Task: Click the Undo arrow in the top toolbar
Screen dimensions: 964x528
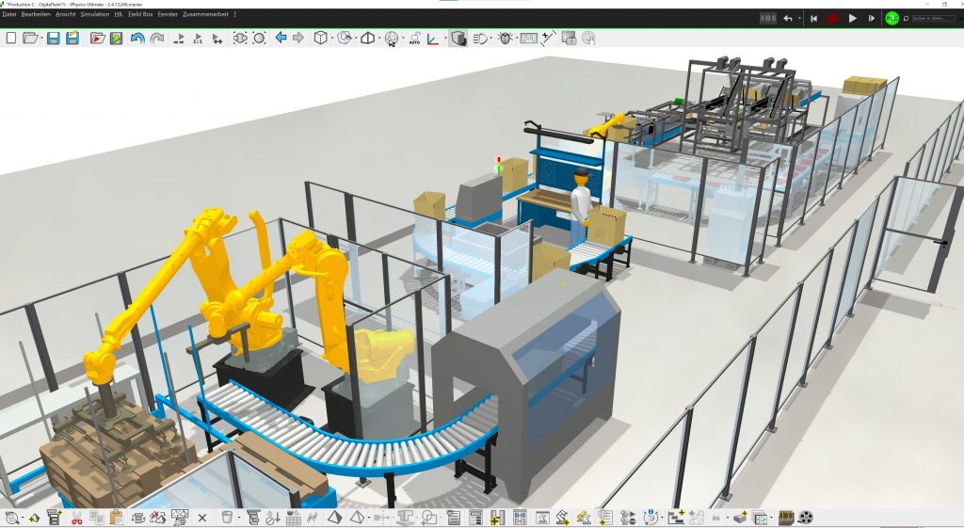Action: pos(138,39)
